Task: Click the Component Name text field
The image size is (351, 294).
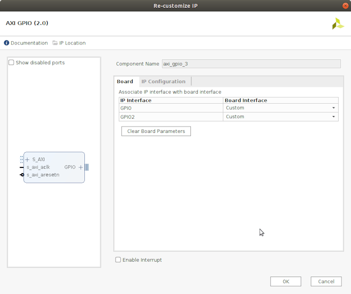Action: [x=250, y=64]
